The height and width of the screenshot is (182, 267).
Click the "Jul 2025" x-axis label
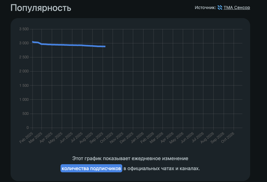(77, 137)
